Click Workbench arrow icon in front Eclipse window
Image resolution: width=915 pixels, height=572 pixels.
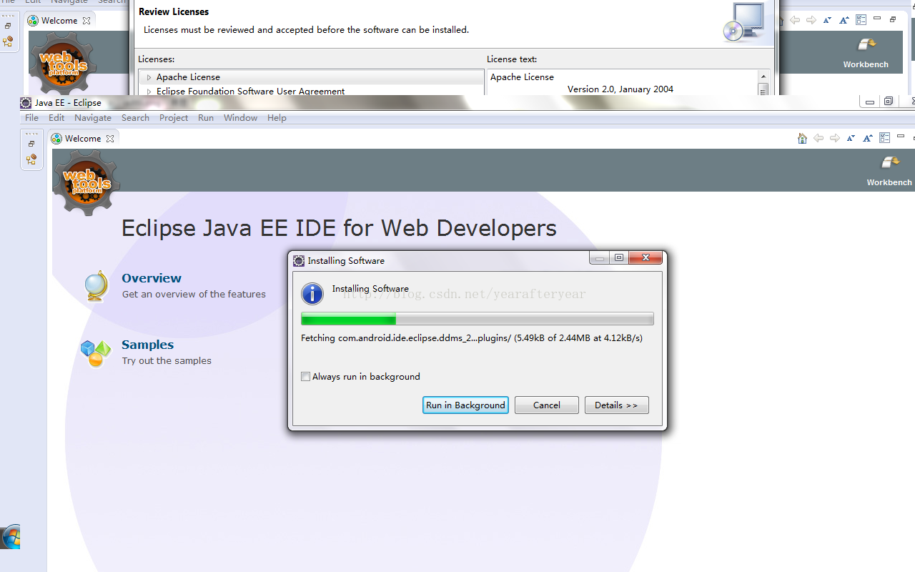point(890,163)
